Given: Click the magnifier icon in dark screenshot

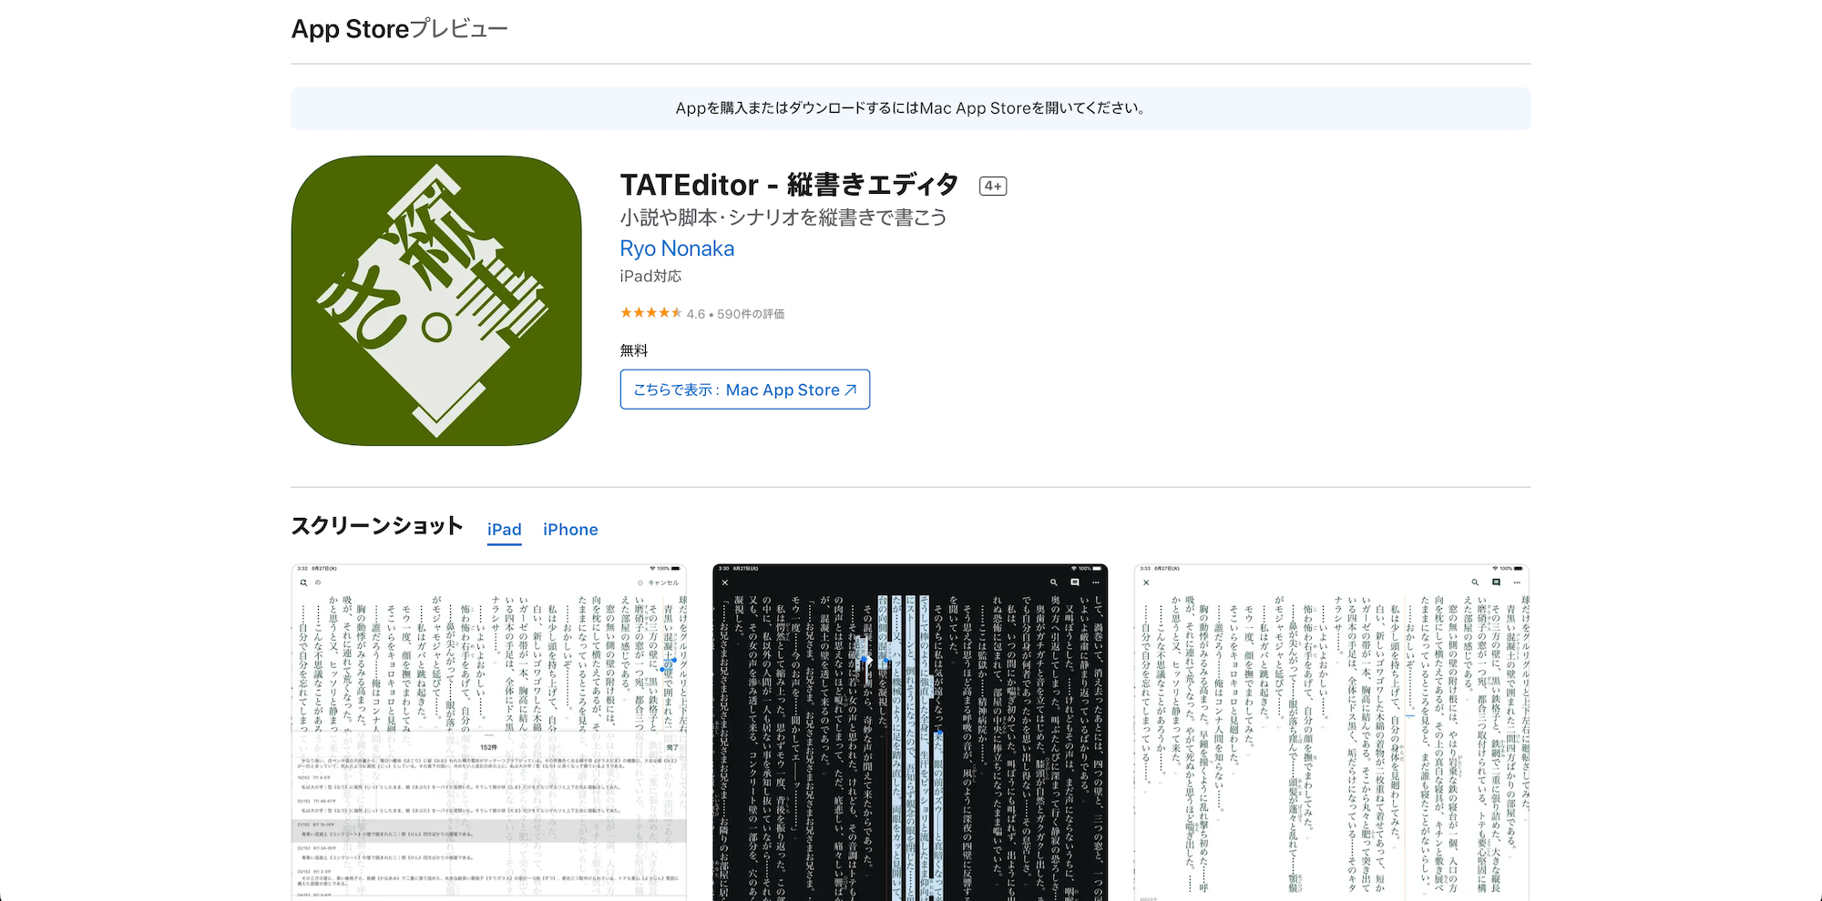Looking at the screenshot, I should tap(1053, 582).
